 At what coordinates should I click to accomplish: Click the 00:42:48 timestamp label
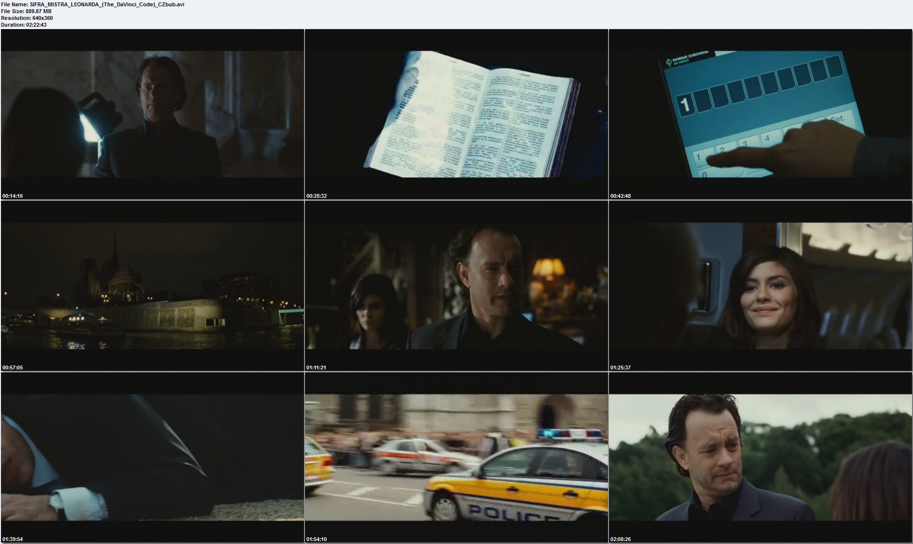pos(621,196)
